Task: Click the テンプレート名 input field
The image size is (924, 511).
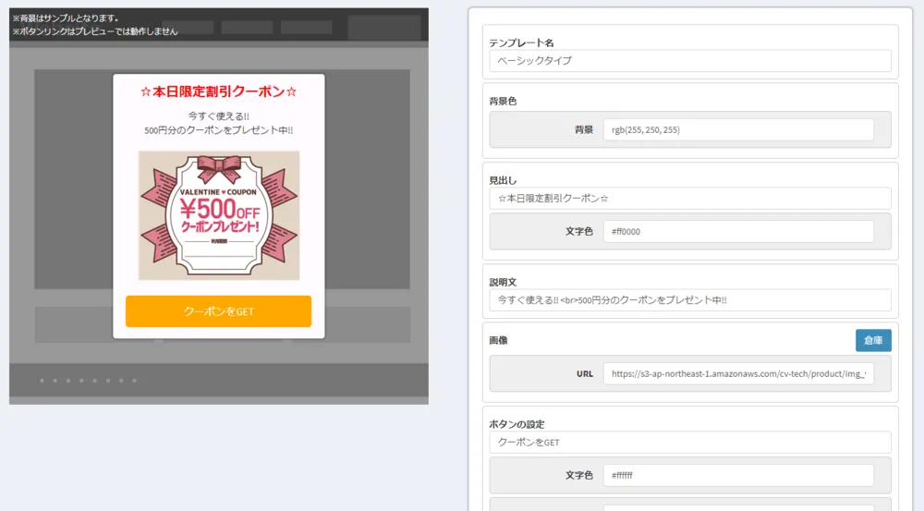Action: point(689,61)
